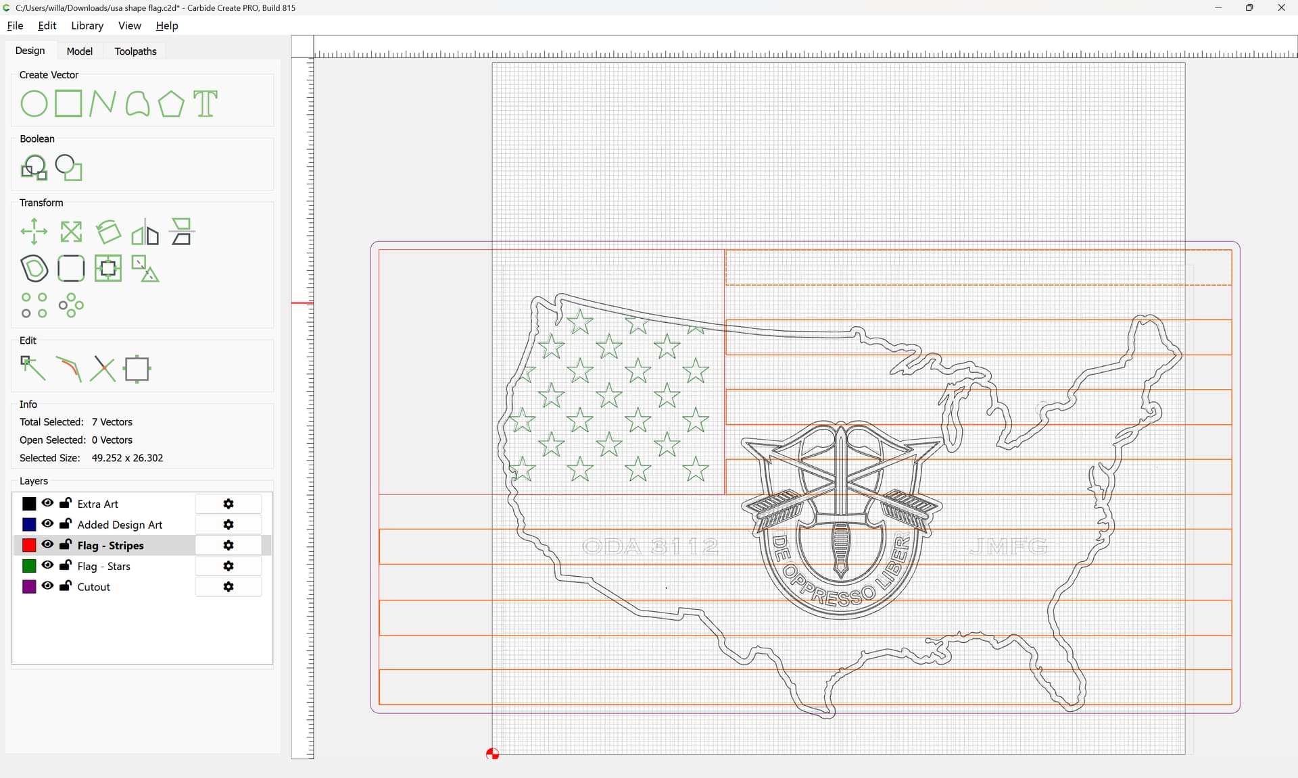Viewport: 1298px width, 778px height.
Task: Open settings gear for Added Design Art layer
Action: [x=229, y=525]
